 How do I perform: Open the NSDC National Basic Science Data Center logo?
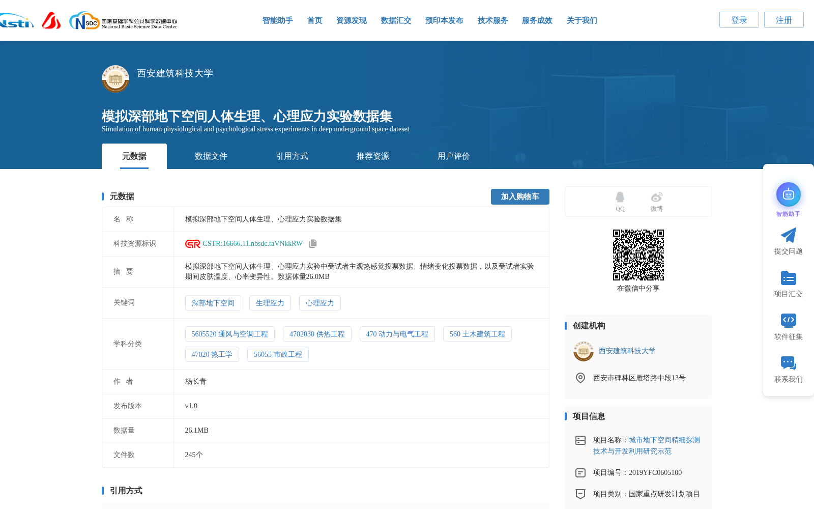123,21
